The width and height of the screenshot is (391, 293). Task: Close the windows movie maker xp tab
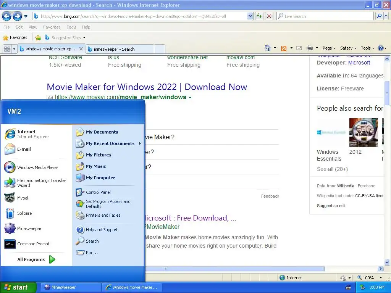tap(81, 49)
